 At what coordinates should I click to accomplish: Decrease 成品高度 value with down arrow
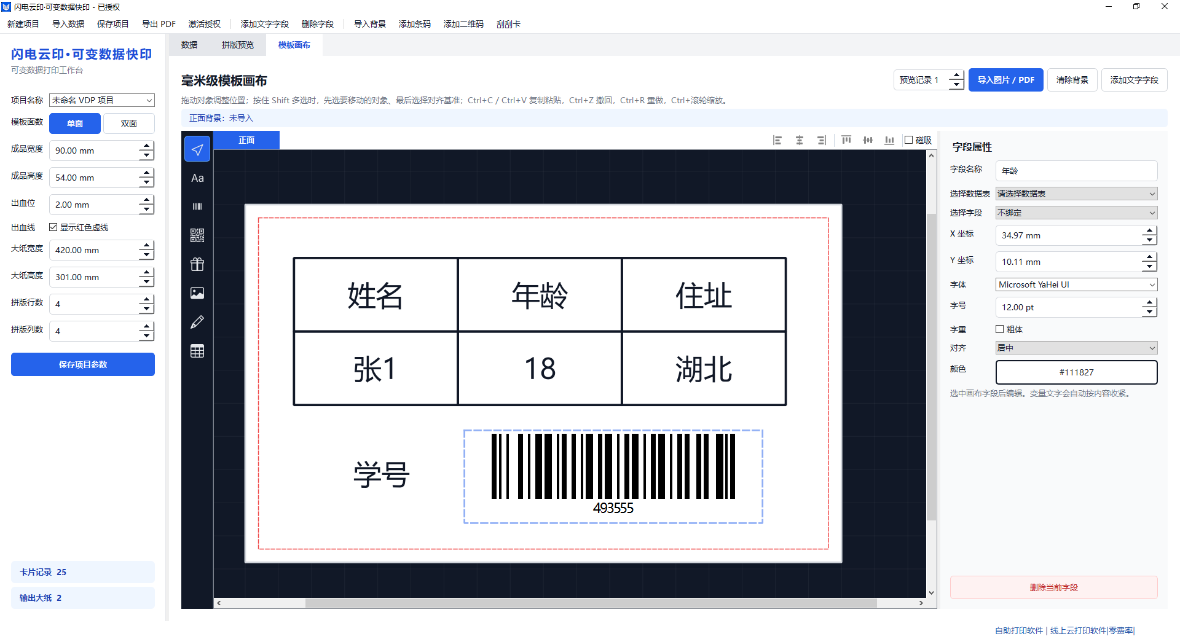coord(146,182)
